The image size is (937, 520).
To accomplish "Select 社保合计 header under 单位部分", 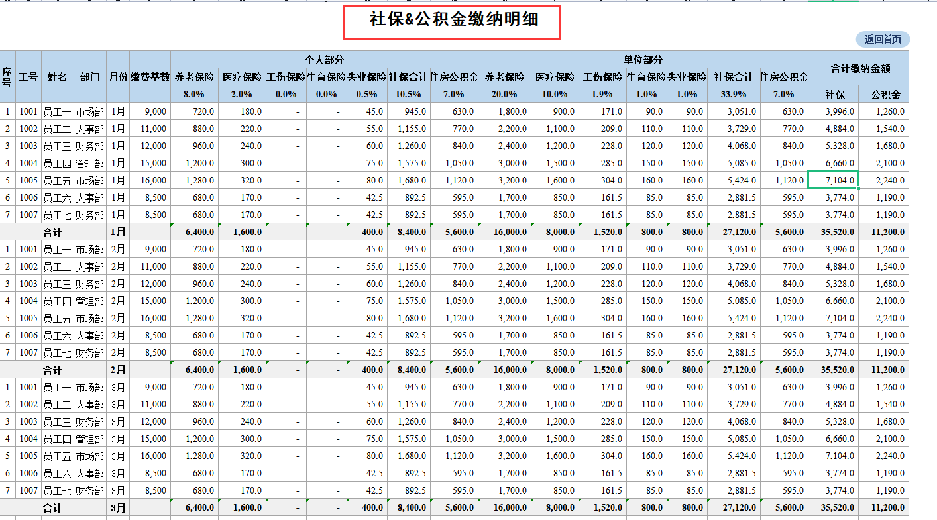I will pos(734,77).
